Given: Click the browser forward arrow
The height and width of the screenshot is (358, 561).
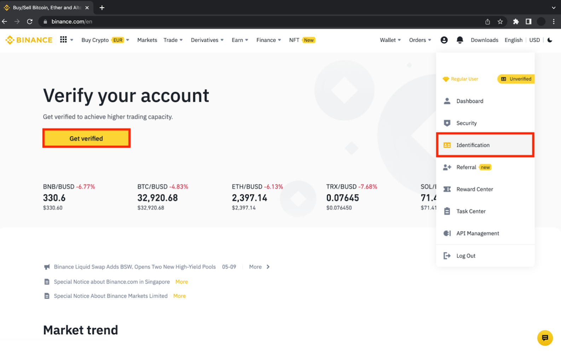Looking at the screenshot, I should pyautogui.click(x=17, y=22).
